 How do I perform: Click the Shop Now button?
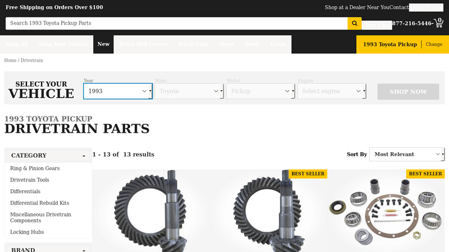408,91
